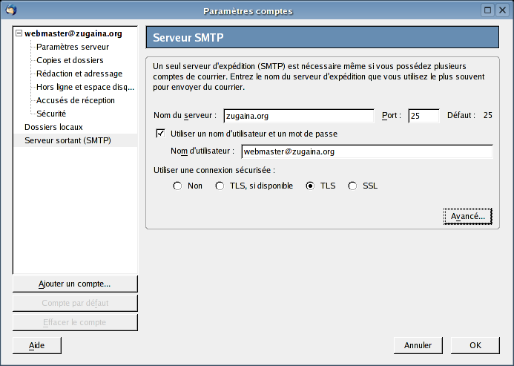
Task: Select the webmaster@zugaina.org account
Action: 73,33
